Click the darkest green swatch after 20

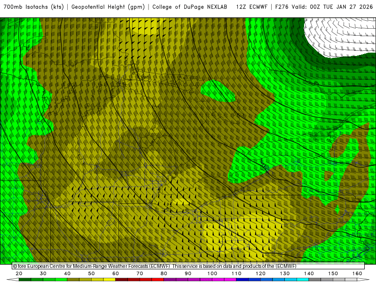point(25,280)
